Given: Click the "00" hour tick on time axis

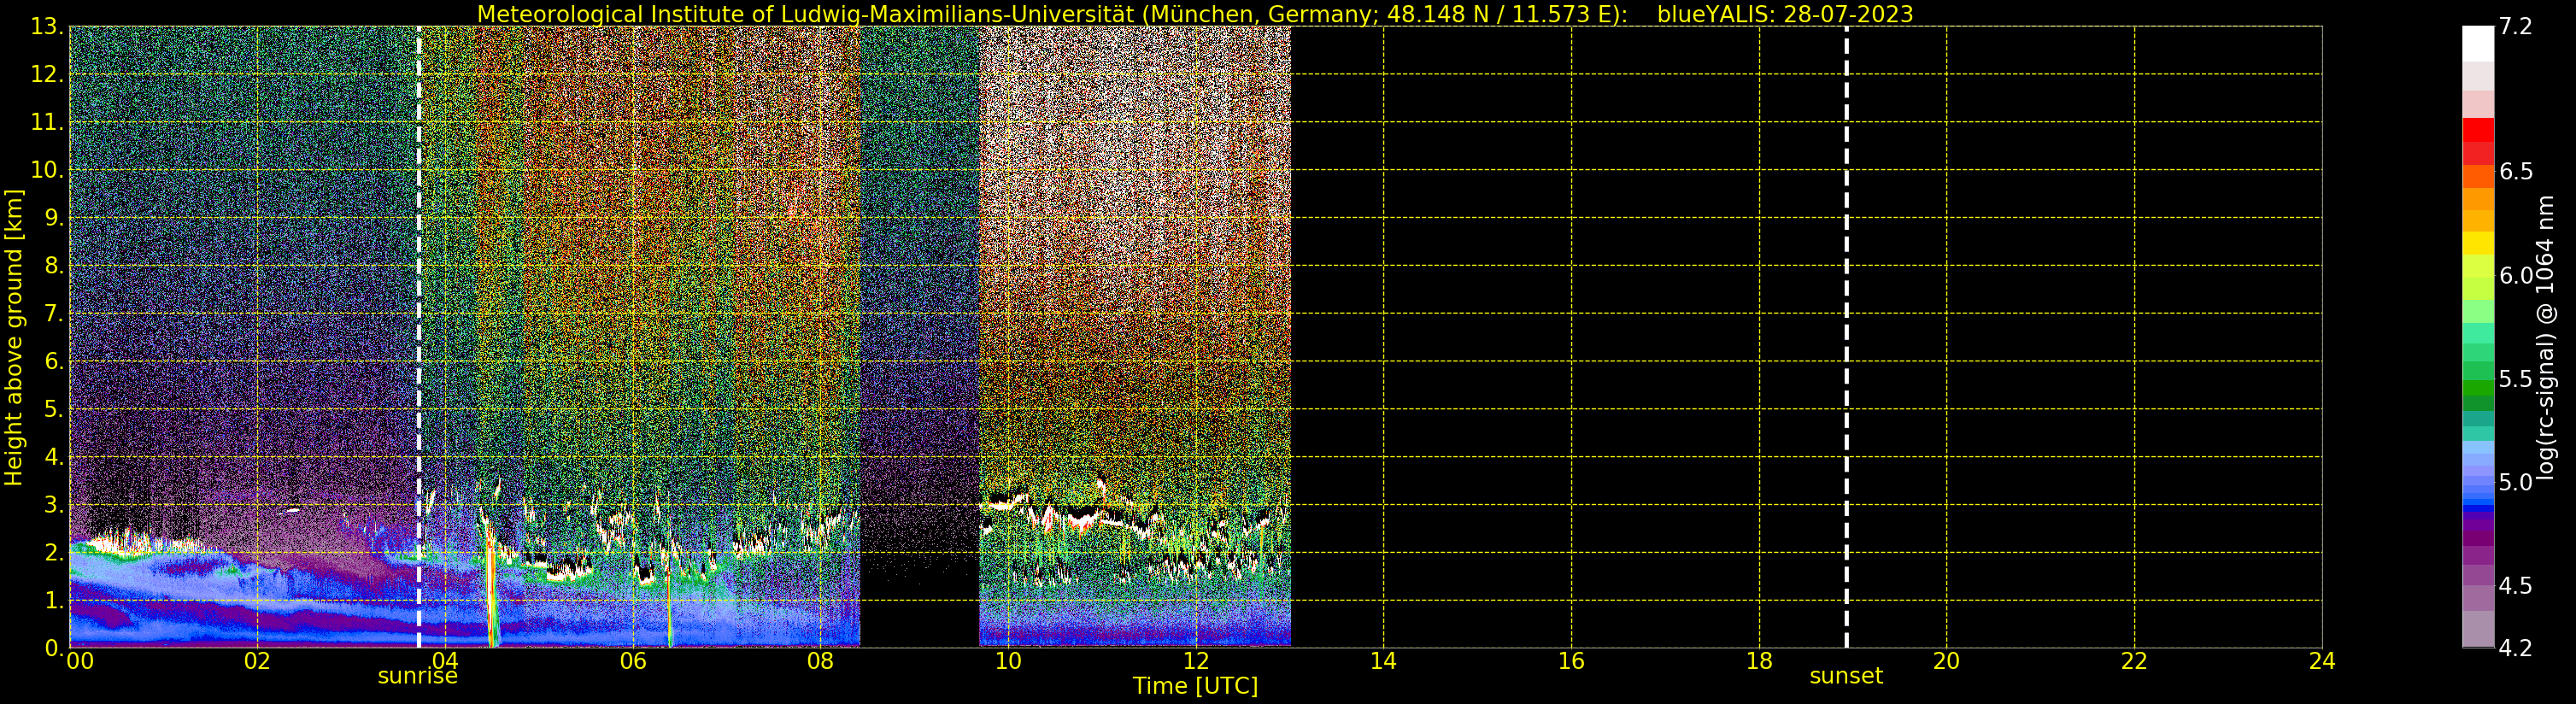Looking at the screenshot, I should [x=80, y=661].
